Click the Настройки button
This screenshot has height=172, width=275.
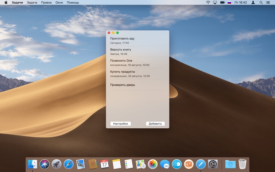(121, 123)
